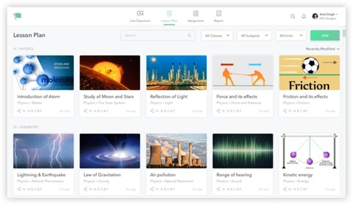353x205 pixels.
Task: Click the green Add button
Action: (325, 35)
